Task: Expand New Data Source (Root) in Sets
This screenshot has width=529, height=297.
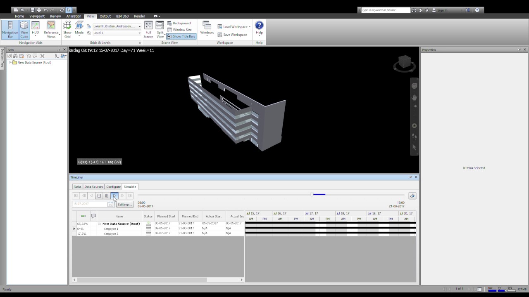Action: coord(10,62)
